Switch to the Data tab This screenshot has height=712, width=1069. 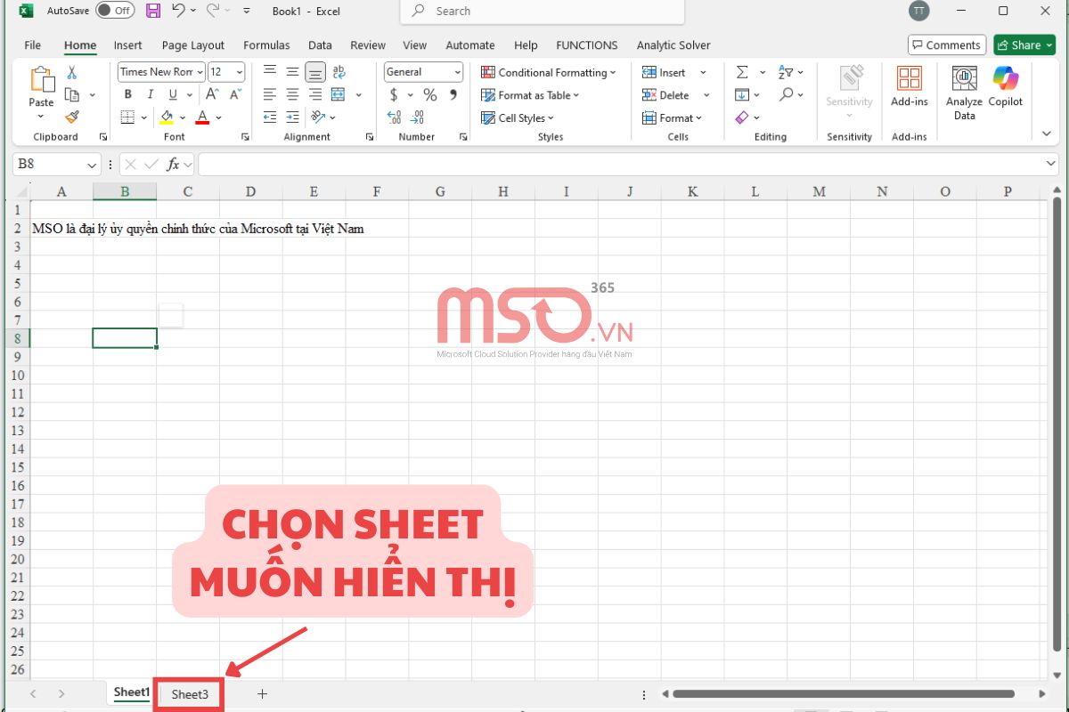click(320, 45)
